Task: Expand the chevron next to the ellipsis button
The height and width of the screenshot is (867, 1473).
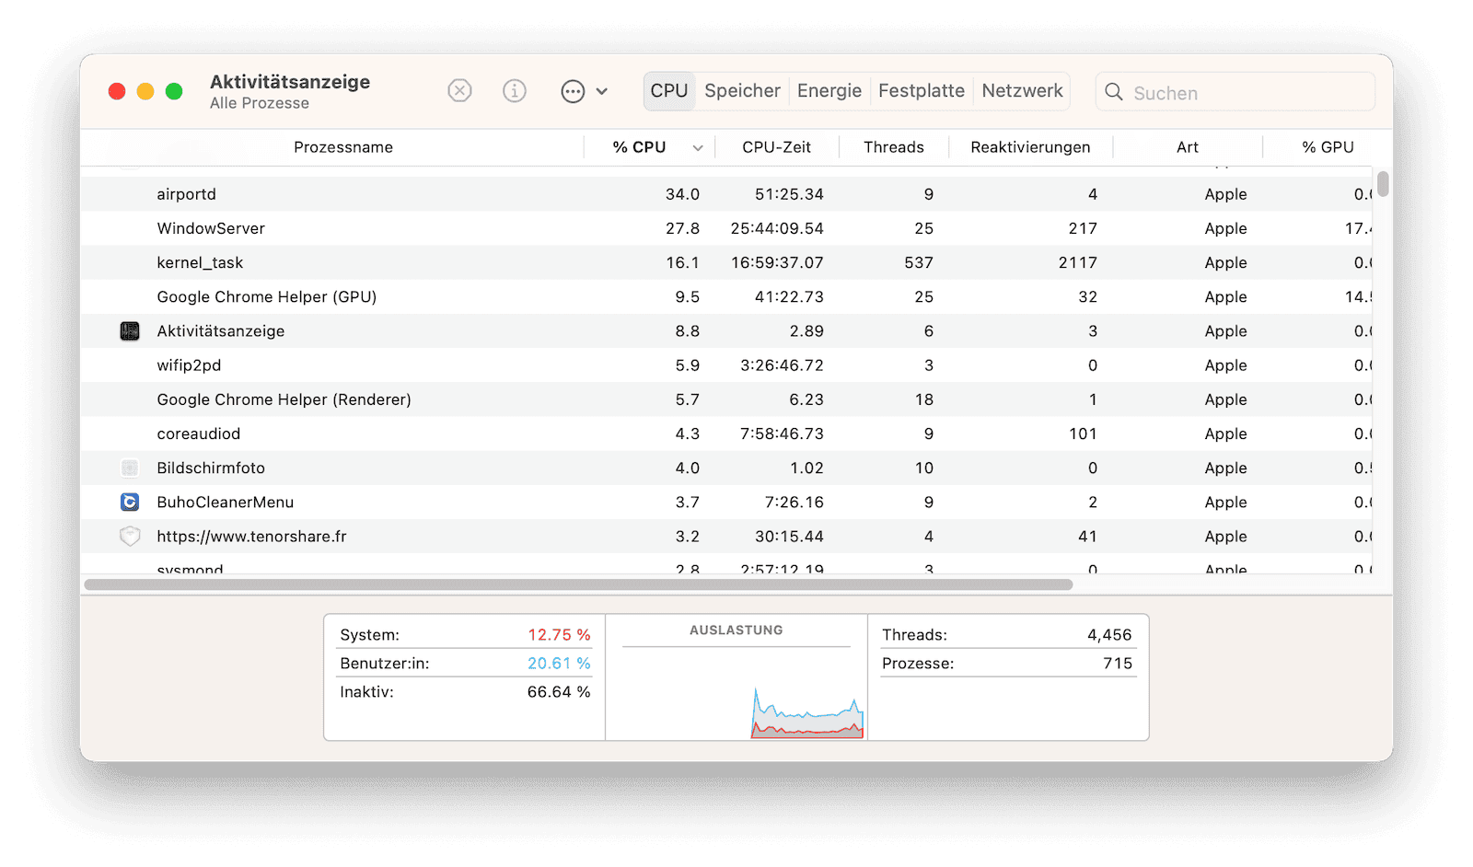Action: pos(602,91)
